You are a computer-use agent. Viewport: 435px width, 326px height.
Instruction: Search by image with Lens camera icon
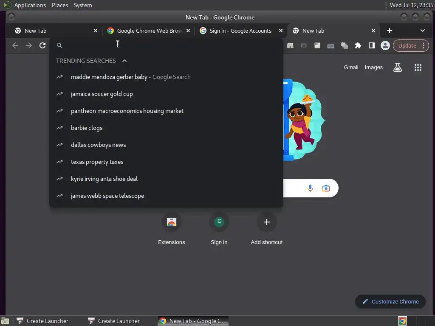pyautogui.click(x=326, y=188)
